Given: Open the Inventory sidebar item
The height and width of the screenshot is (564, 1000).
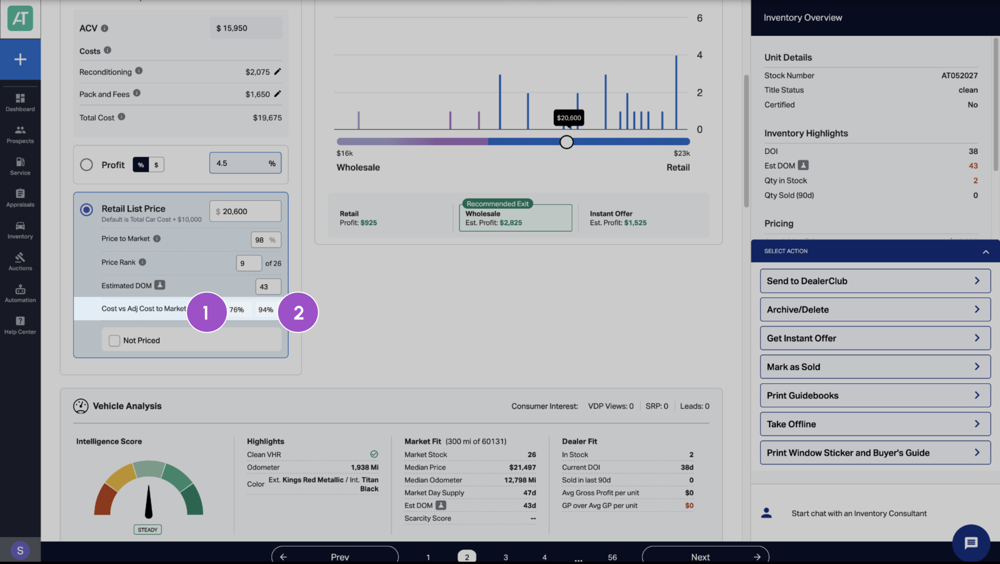Looking at the screenshot, I should [20, 230].
